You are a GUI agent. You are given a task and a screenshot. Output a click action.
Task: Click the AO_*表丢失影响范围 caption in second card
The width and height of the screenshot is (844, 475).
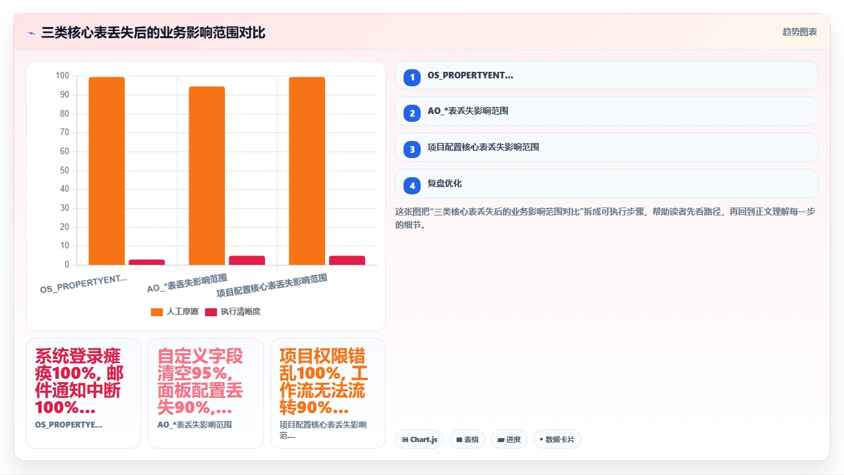195,425
